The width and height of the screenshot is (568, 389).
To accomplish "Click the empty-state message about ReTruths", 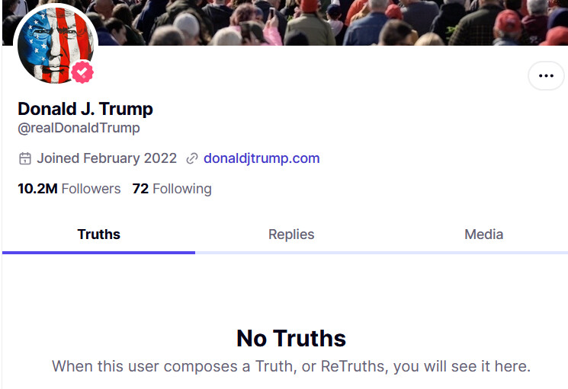I will coord(291,366).
